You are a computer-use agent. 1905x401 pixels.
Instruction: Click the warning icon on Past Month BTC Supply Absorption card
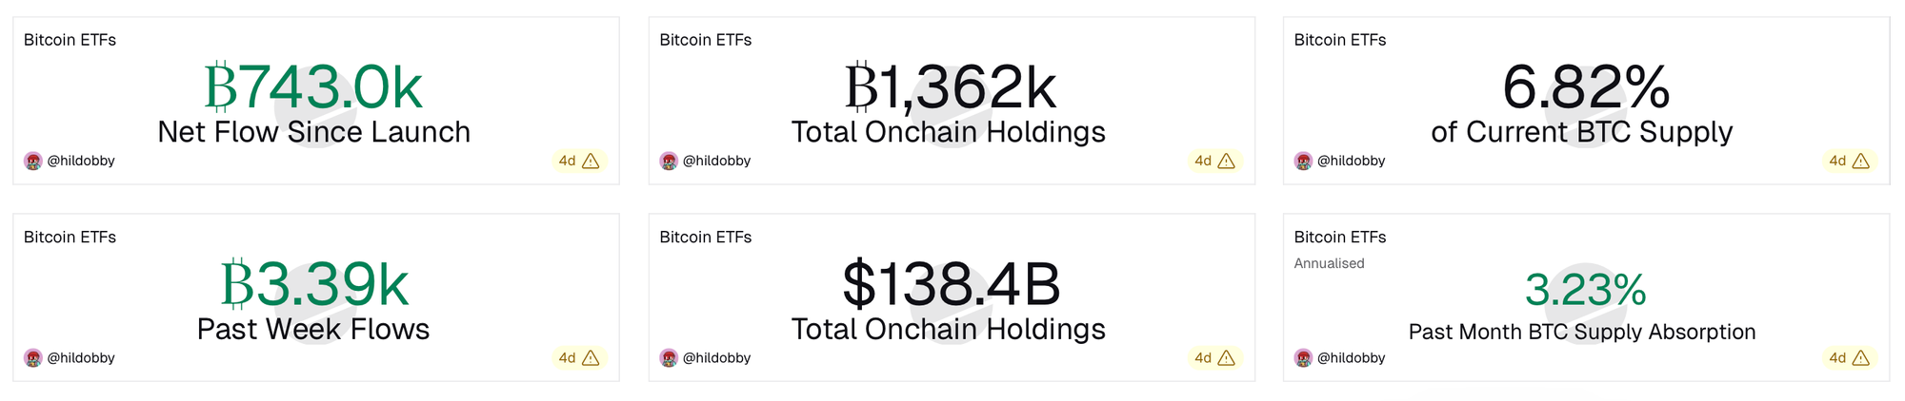click(1860, 358)
